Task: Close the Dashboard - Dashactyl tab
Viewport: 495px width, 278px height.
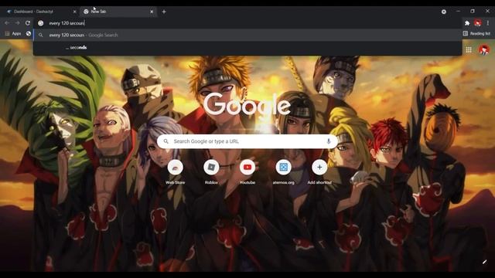Action: tap(74, 12)
